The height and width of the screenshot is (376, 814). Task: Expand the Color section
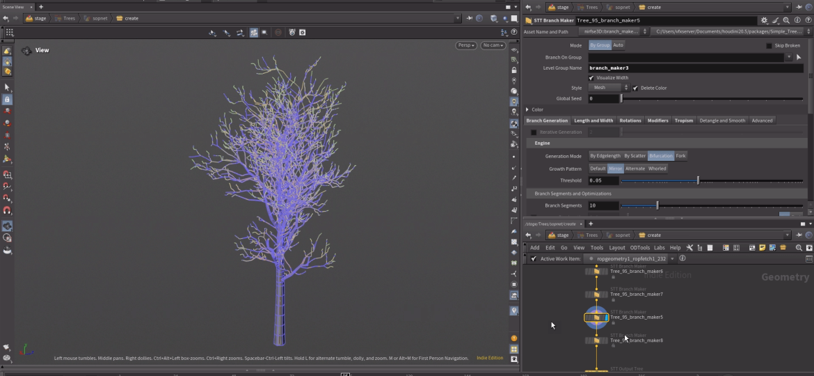coord(528,109)
